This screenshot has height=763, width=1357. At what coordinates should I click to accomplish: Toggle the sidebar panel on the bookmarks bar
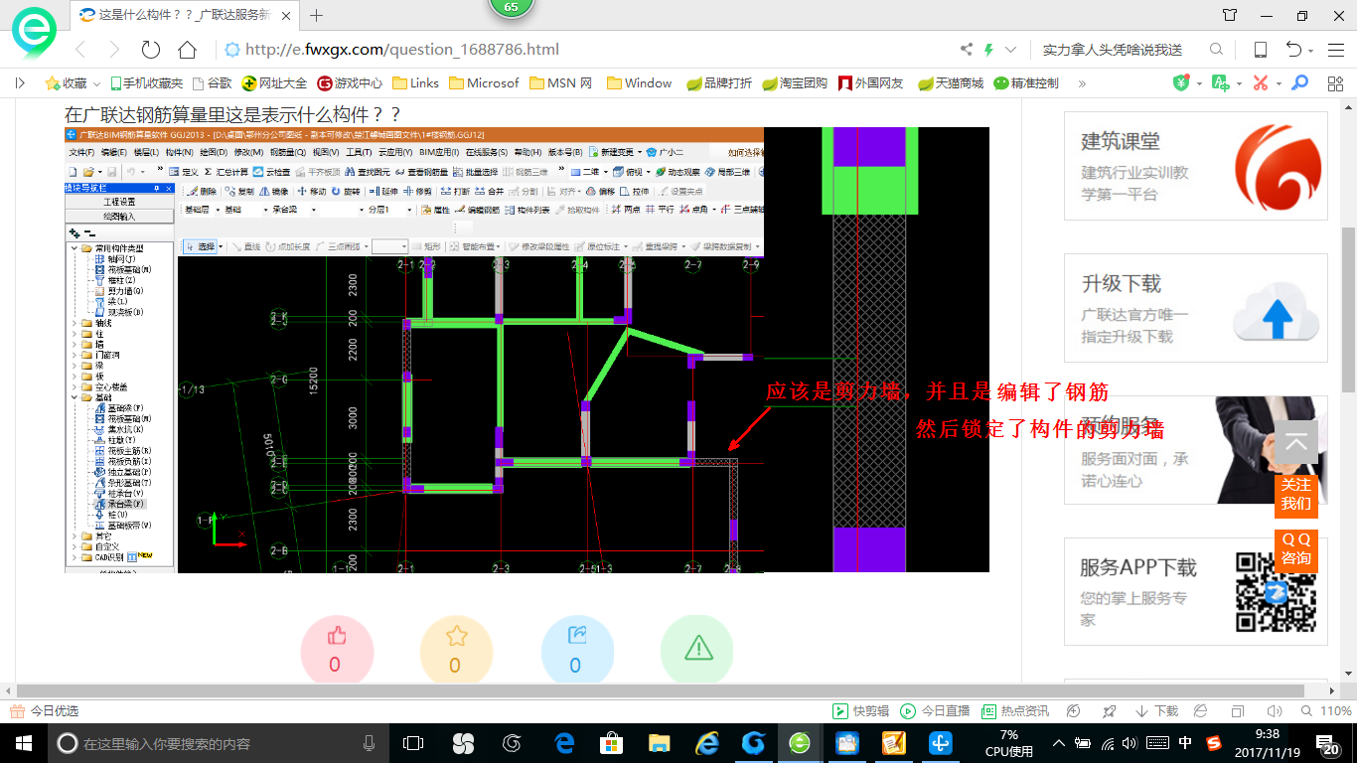[20, 83]
